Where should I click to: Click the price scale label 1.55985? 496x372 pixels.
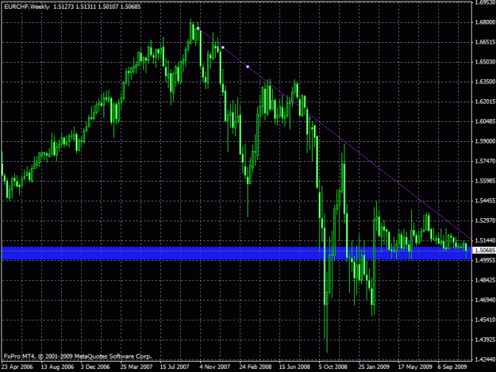tap(485, 181)
